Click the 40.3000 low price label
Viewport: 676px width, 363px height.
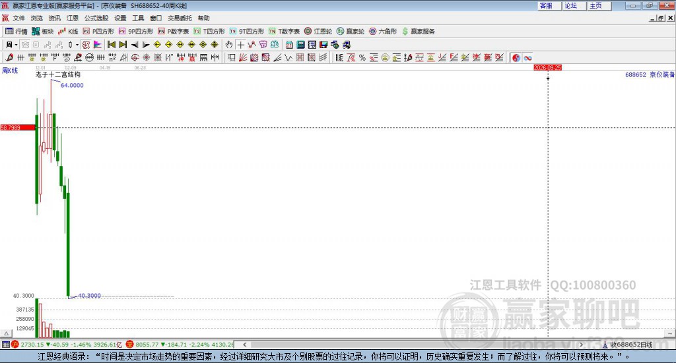pyautogui.click(x=89, y=296)
